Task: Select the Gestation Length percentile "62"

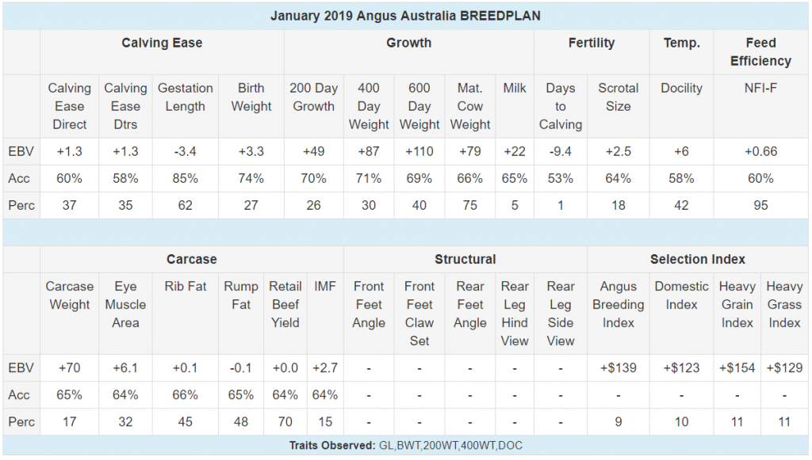Action: (x=186, y=205)
